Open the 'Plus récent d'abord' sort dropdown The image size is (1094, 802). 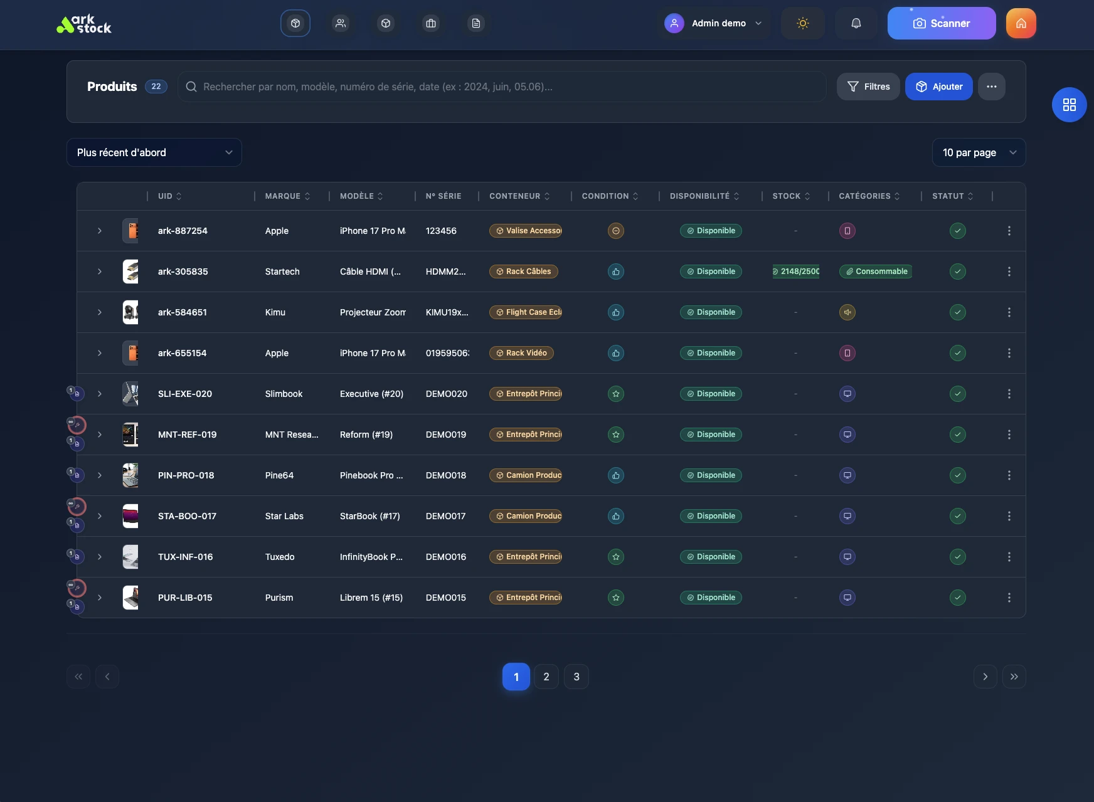154,152
